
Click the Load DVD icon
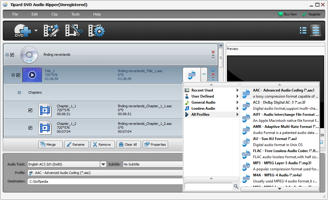point(22,31)
